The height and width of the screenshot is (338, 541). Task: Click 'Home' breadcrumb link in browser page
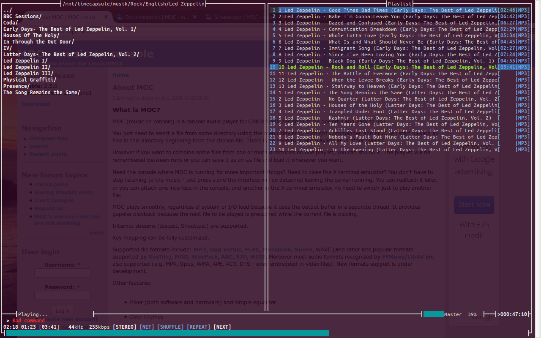tap(120, 75)
